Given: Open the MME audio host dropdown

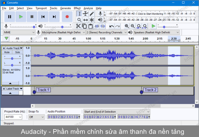Looking at the screenshot, I should pyautogui.click(x=19, y=32).
